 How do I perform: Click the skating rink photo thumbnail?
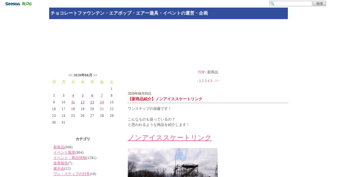(x=173, y=162)
